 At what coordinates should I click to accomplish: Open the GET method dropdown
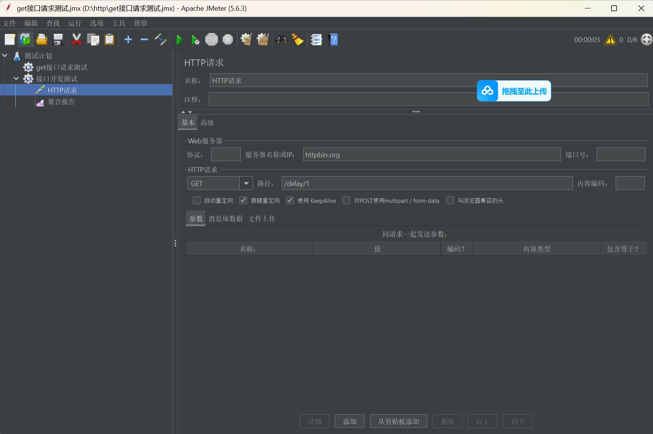pyautogui.click(x=246, y=183)
